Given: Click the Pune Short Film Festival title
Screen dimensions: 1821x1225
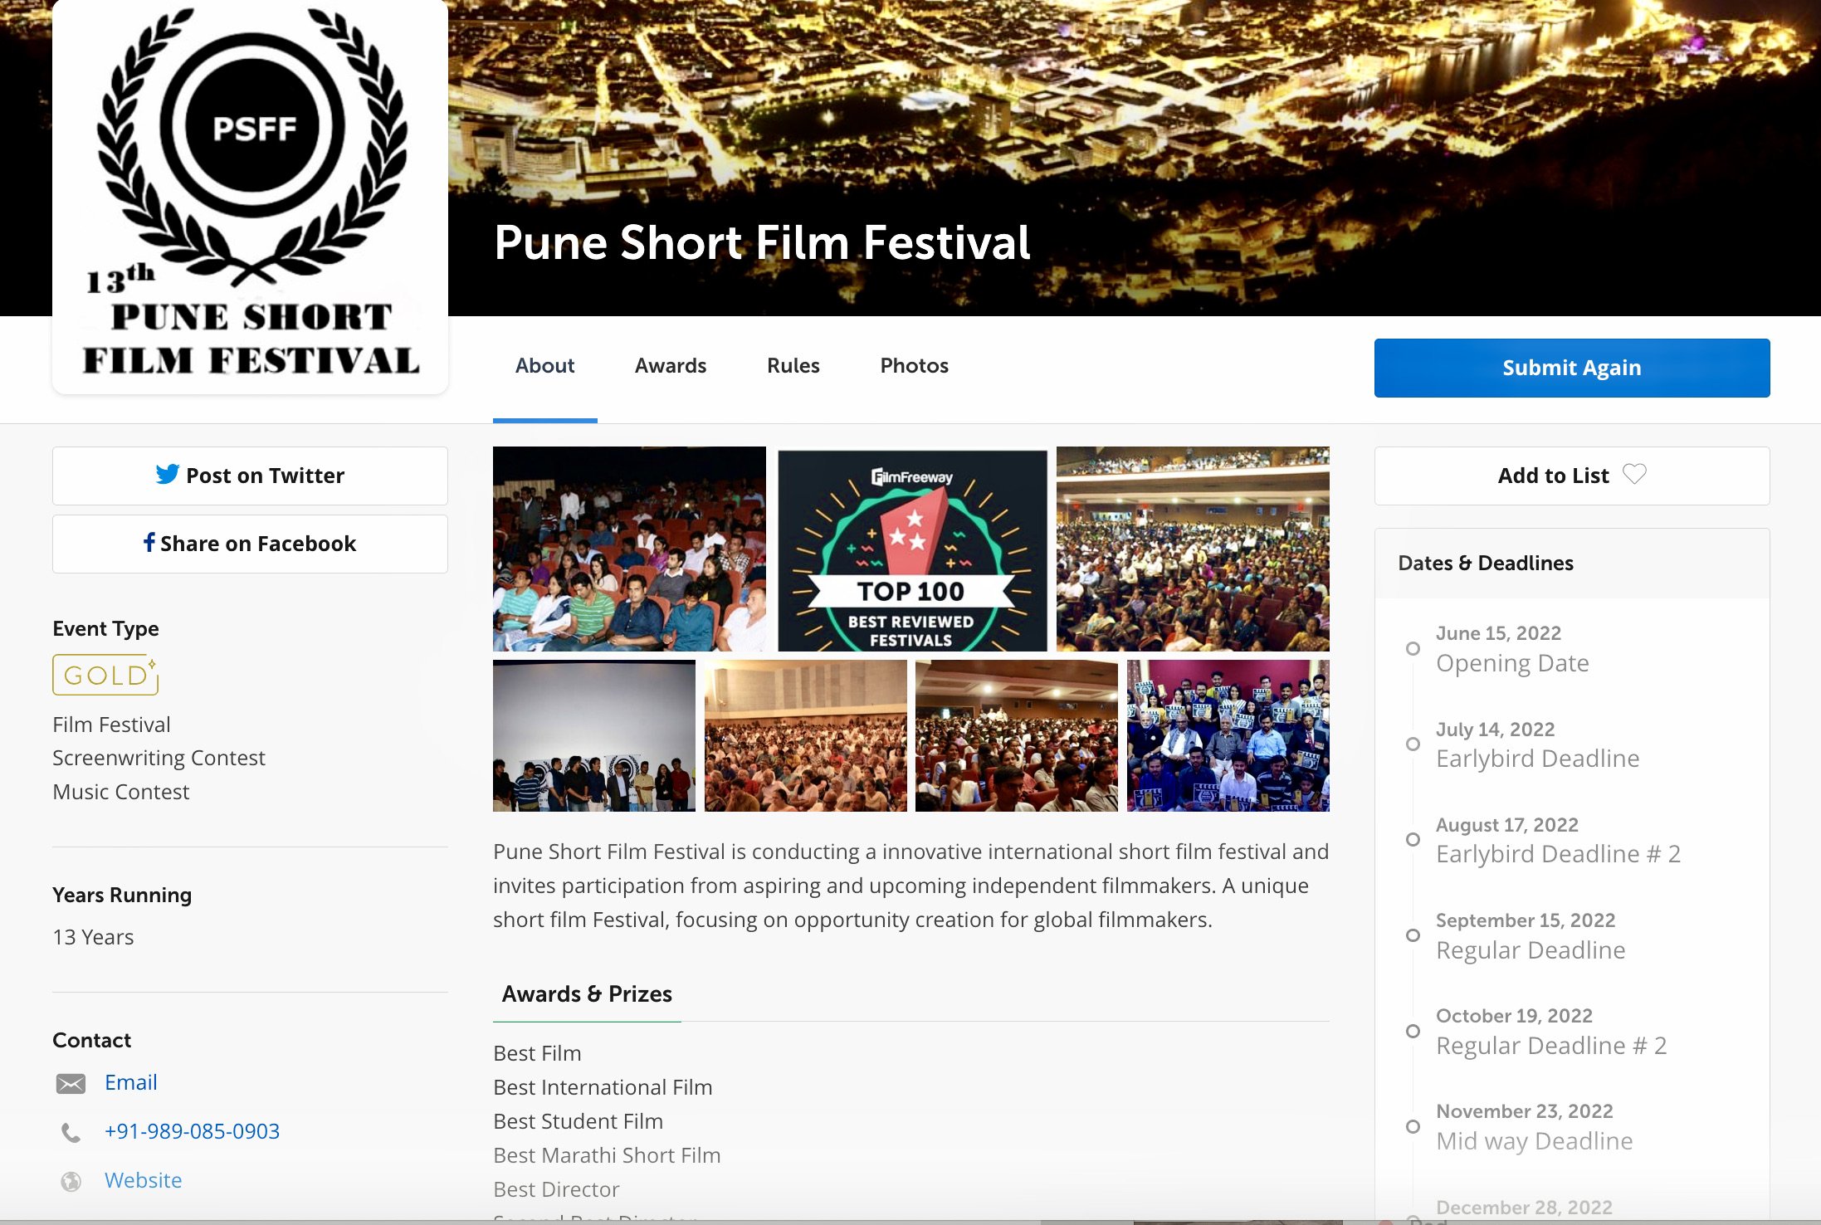Looking at the screenshot, I should pos(762,242).
